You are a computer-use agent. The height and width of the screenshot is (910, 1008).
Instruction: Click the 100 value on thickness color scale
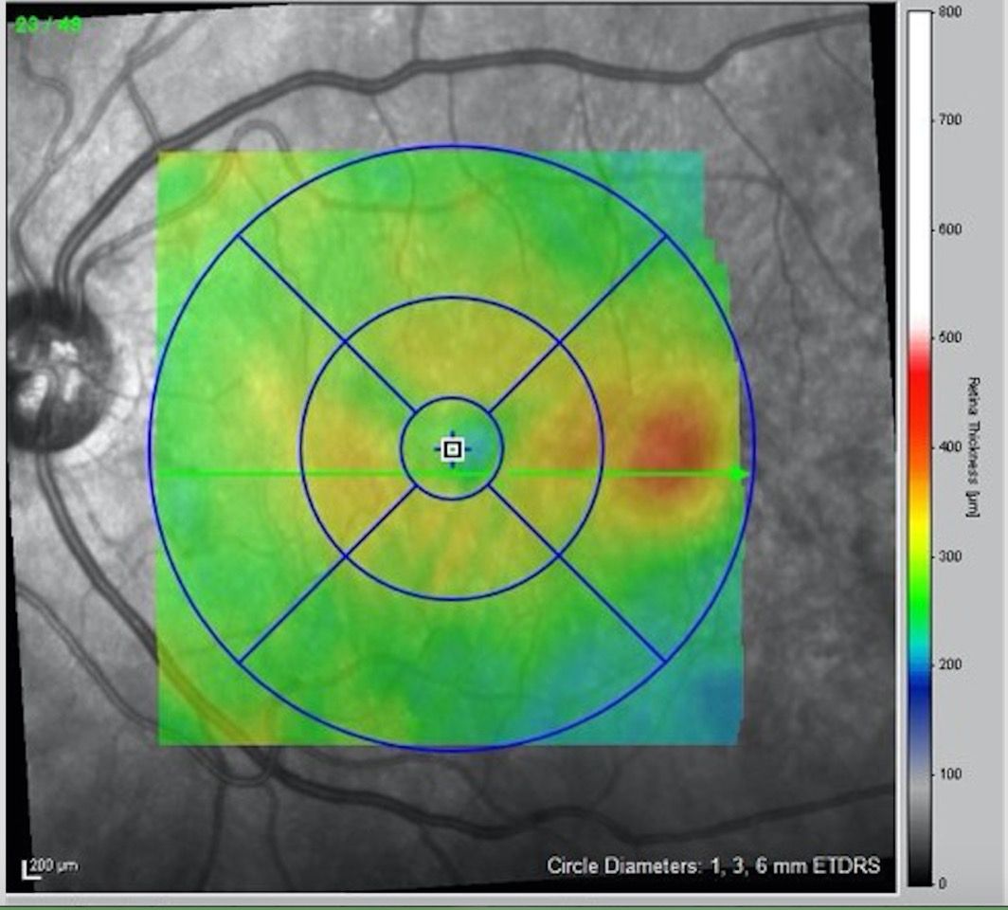pos(949,773)
